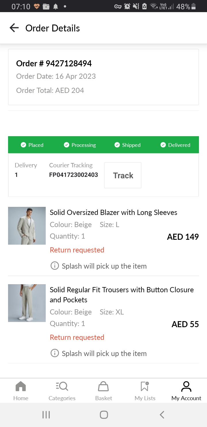This screenshot has height=427, width=207.
Task: Tap the Processing status checkmark
Action: [x=66, y=145]
